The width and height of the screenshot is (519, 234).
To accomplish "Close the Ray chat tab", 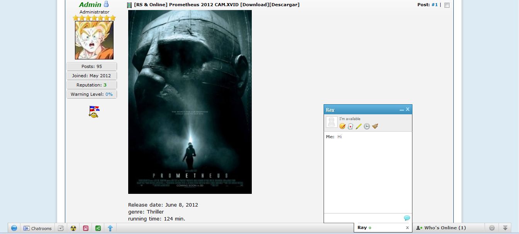I will [x=407, y=228].
